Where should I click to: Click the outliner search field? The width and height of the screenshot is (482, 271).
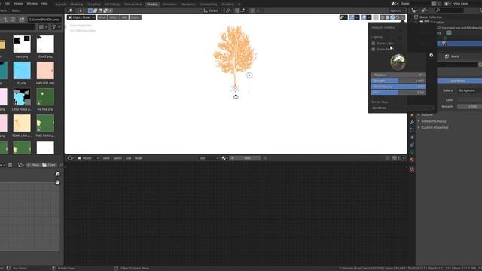(450, 11)
